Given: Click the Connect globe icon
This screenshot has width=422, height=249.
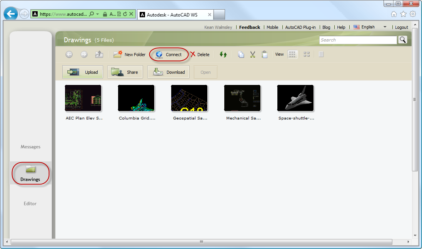Looking at the screenshot, I should (x=159, y=55).
